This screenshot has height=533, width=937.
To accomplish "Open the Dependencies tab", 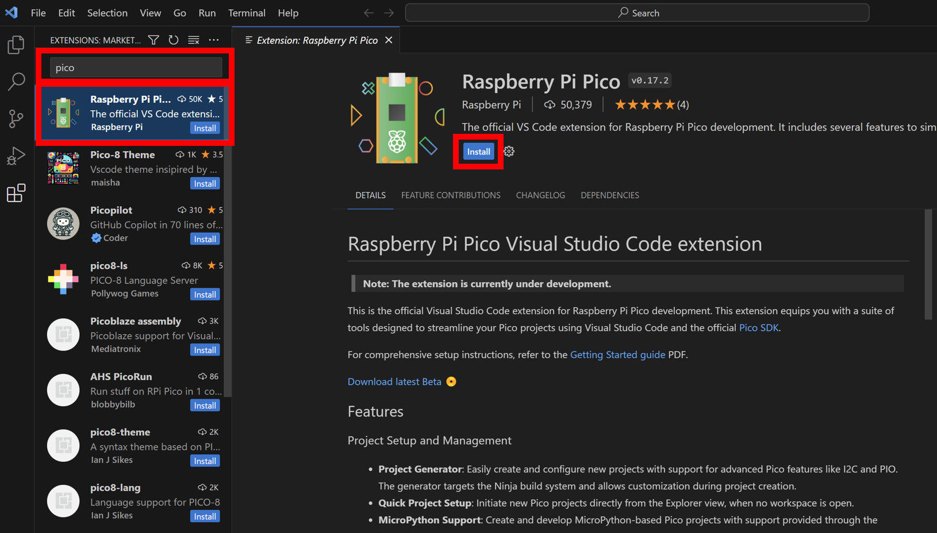I will 609,195.
